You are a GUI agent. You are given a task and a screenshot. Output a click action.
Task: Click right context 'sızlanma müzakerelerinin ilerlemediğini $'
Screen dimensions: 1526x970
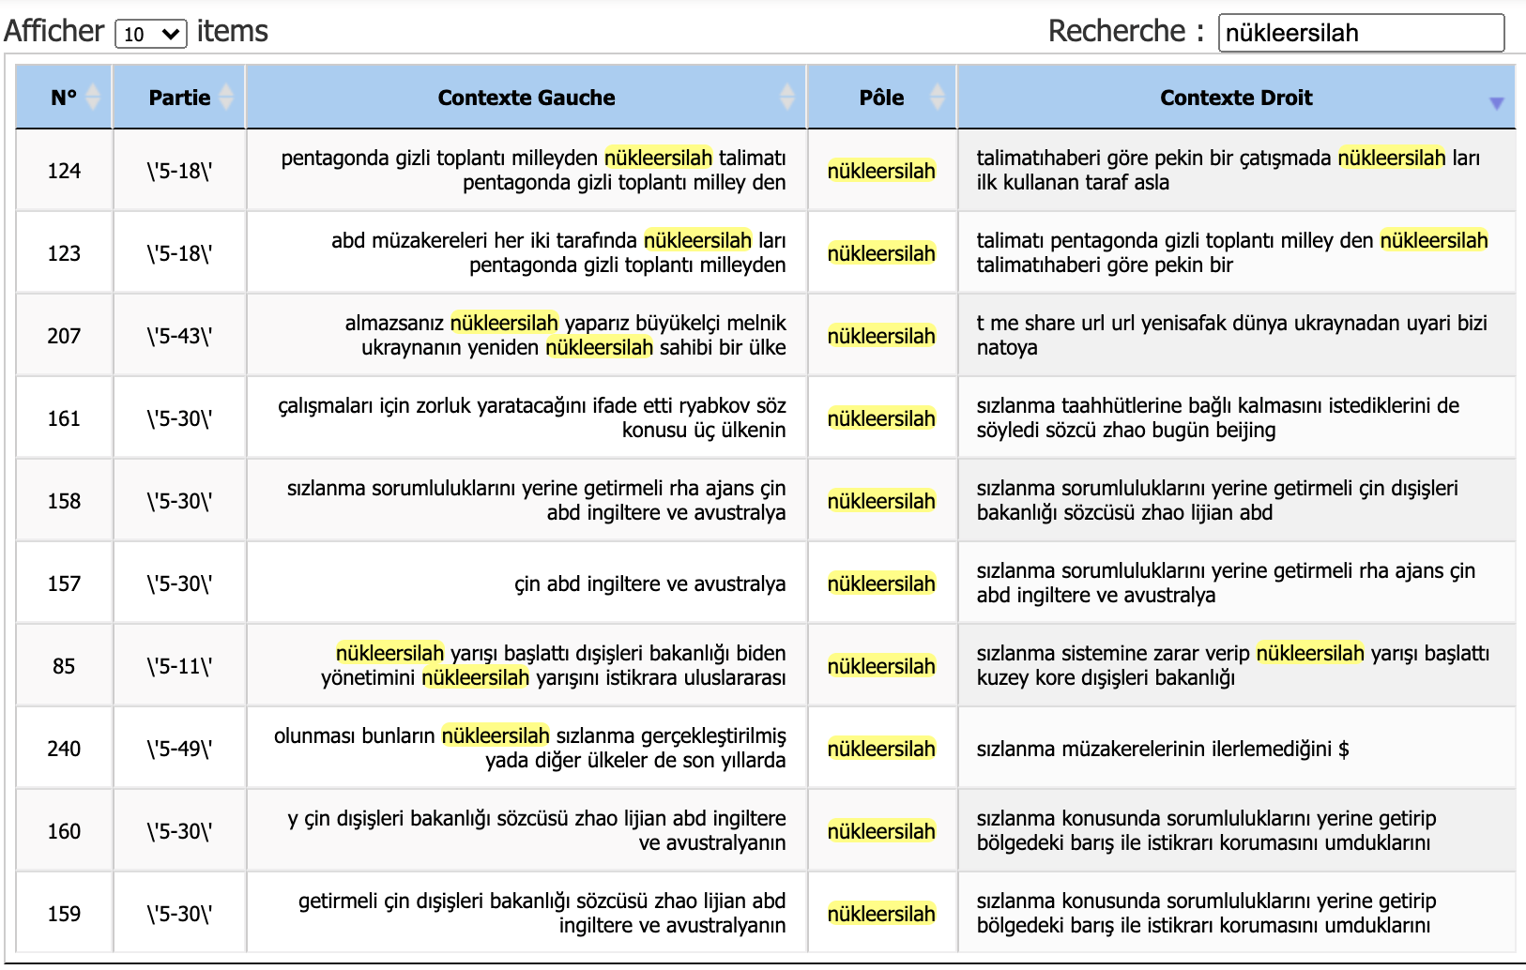click(x=1163, y=749)
